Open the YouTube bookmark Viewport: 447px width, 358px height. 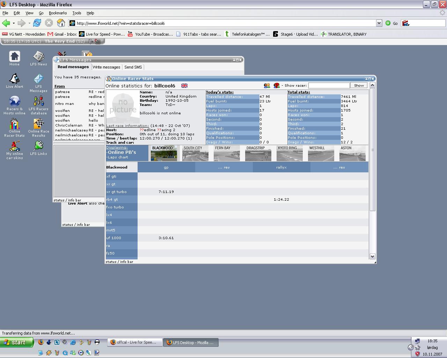(x=150, y=34)
